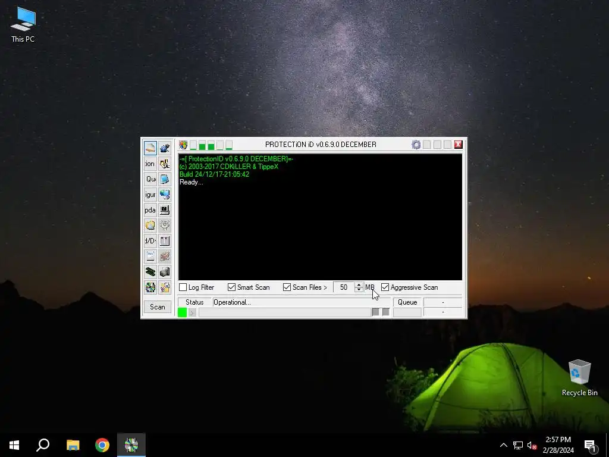609x457 pixels.
Task: Toggle the Scan Files > checkbox
Action: 287,287
